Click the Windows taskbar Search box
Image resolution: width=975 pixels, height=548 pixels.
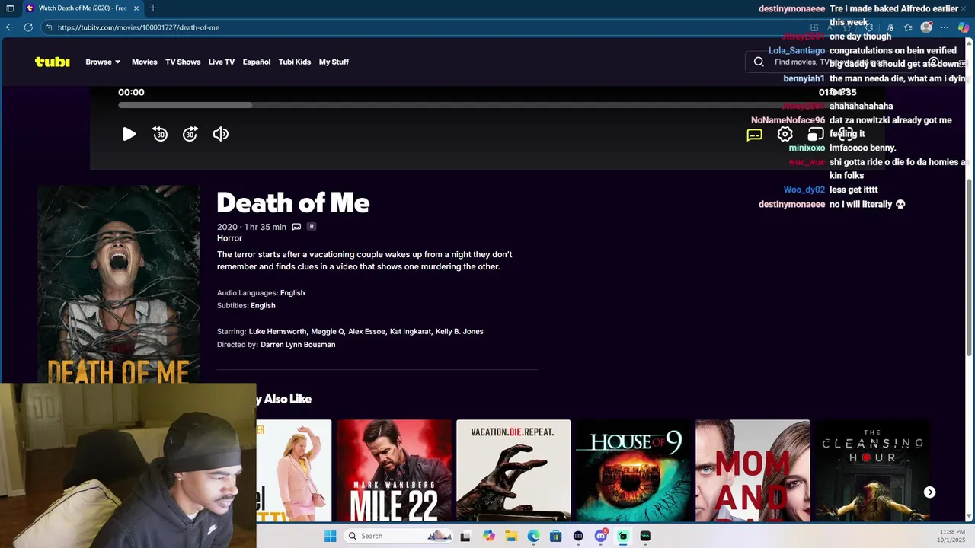[398, 536]
